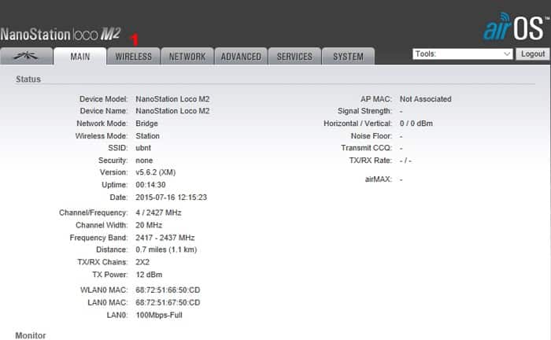Click the airMAX label
This screenshot has height=340, width=551.
[379, 179]
